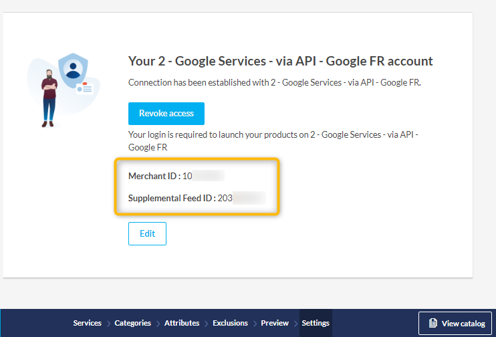
Task: Switch to the Attributes step
Action: [x=182, y=323]
